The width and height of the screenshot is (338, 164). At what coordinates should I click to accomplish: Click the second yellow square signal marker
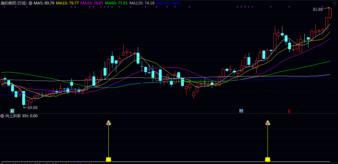[267, 159]
